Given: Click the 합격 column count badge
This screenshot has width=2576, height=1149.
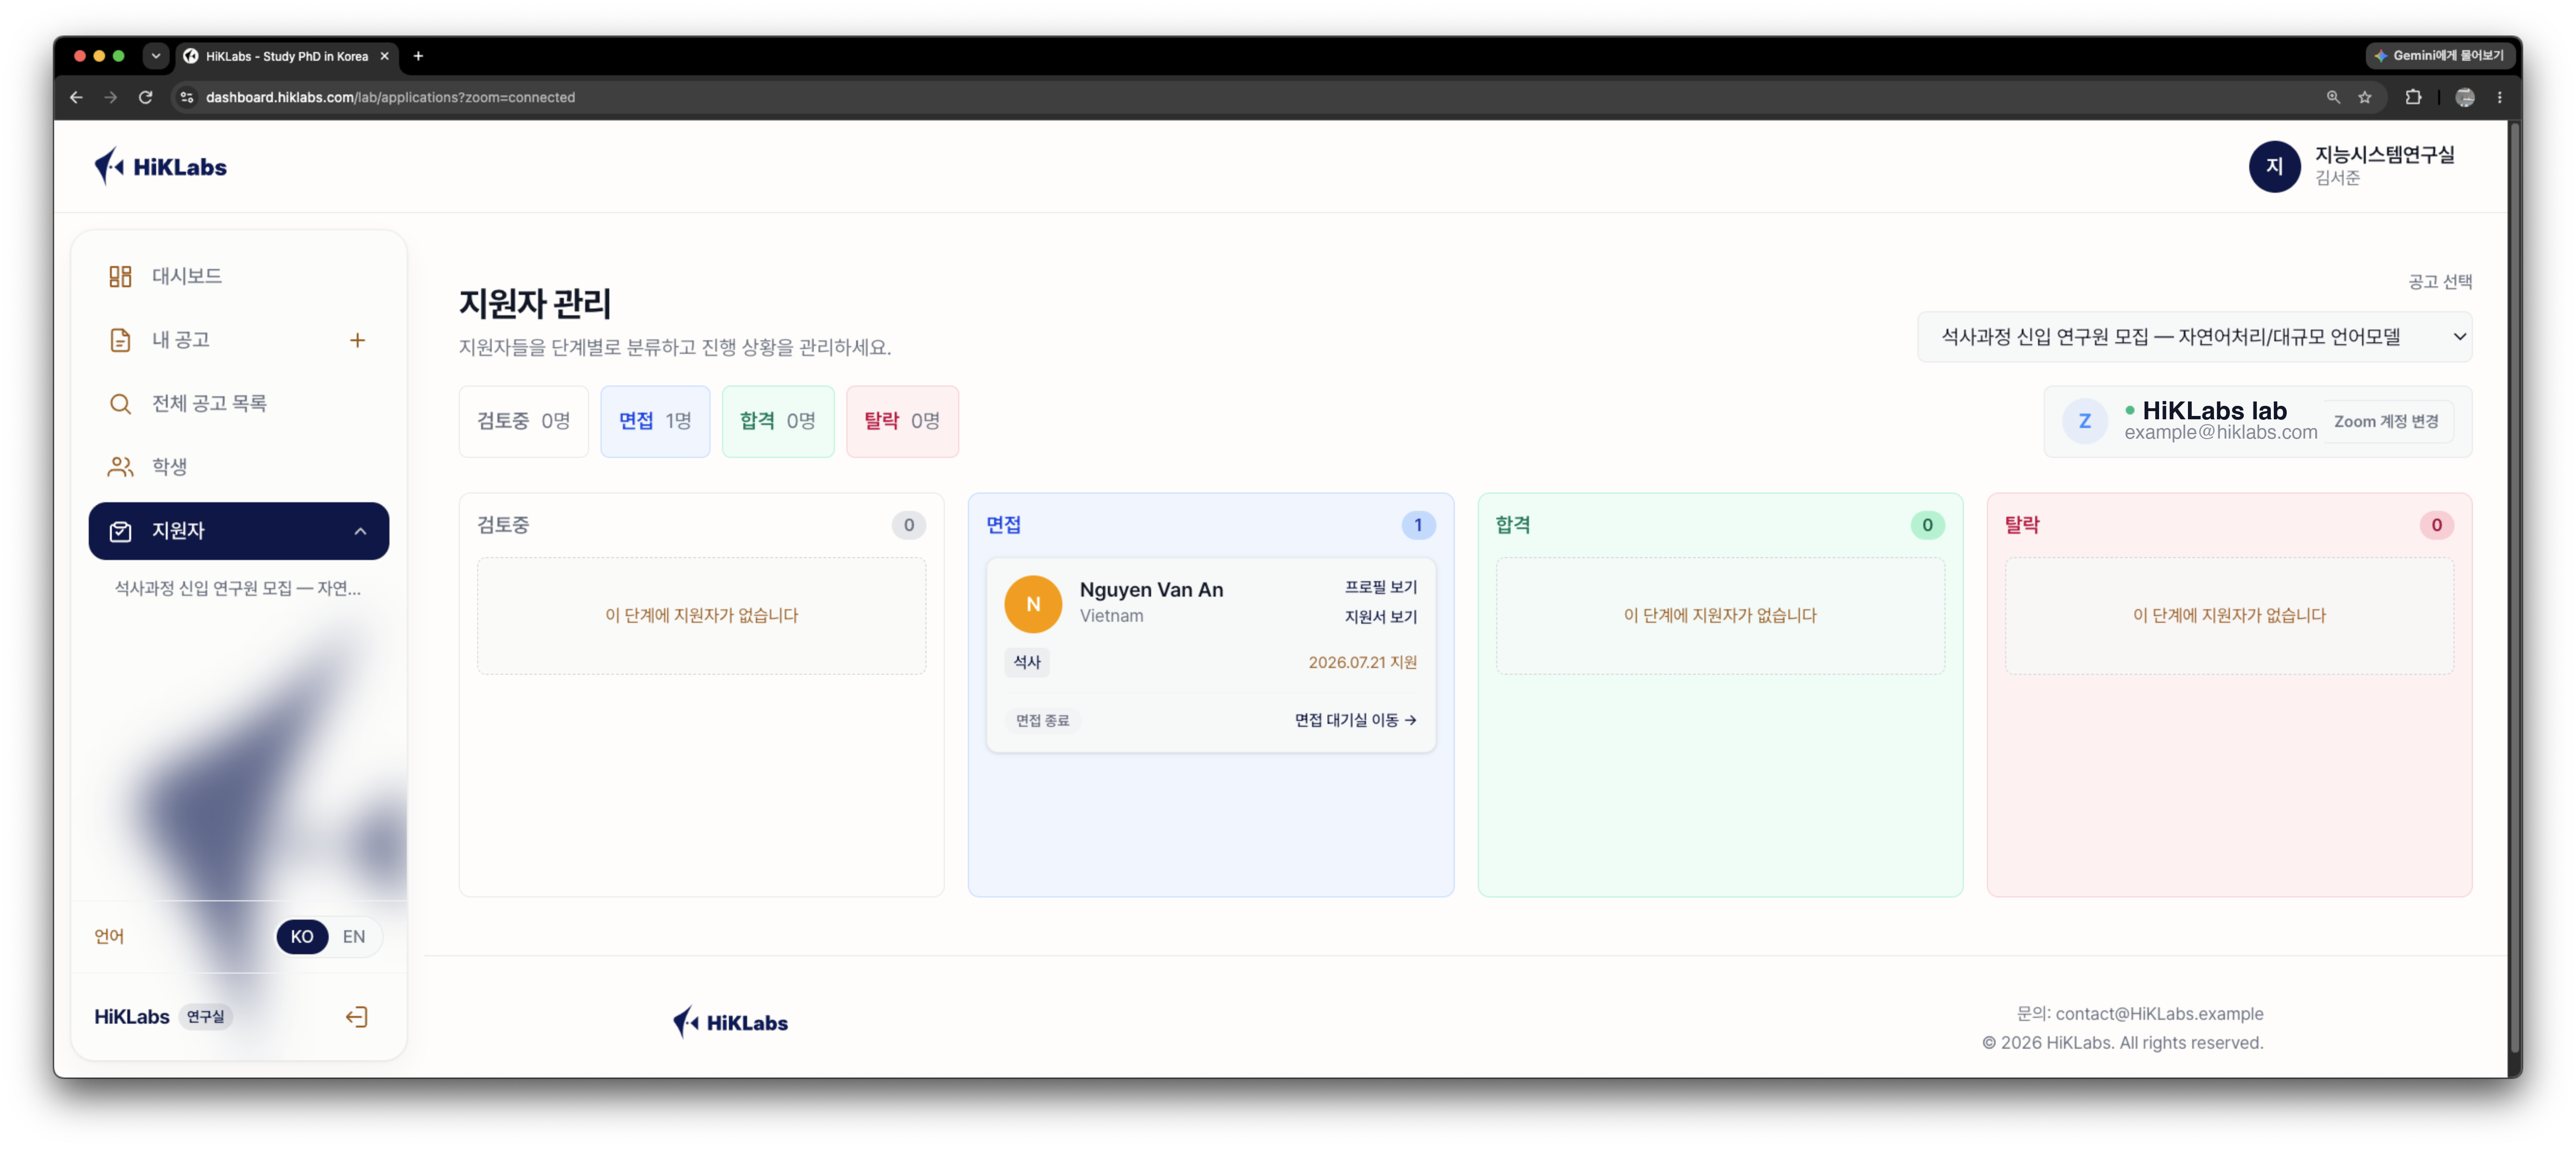Looking at the screenshot, I should [x=1927, y=525].
